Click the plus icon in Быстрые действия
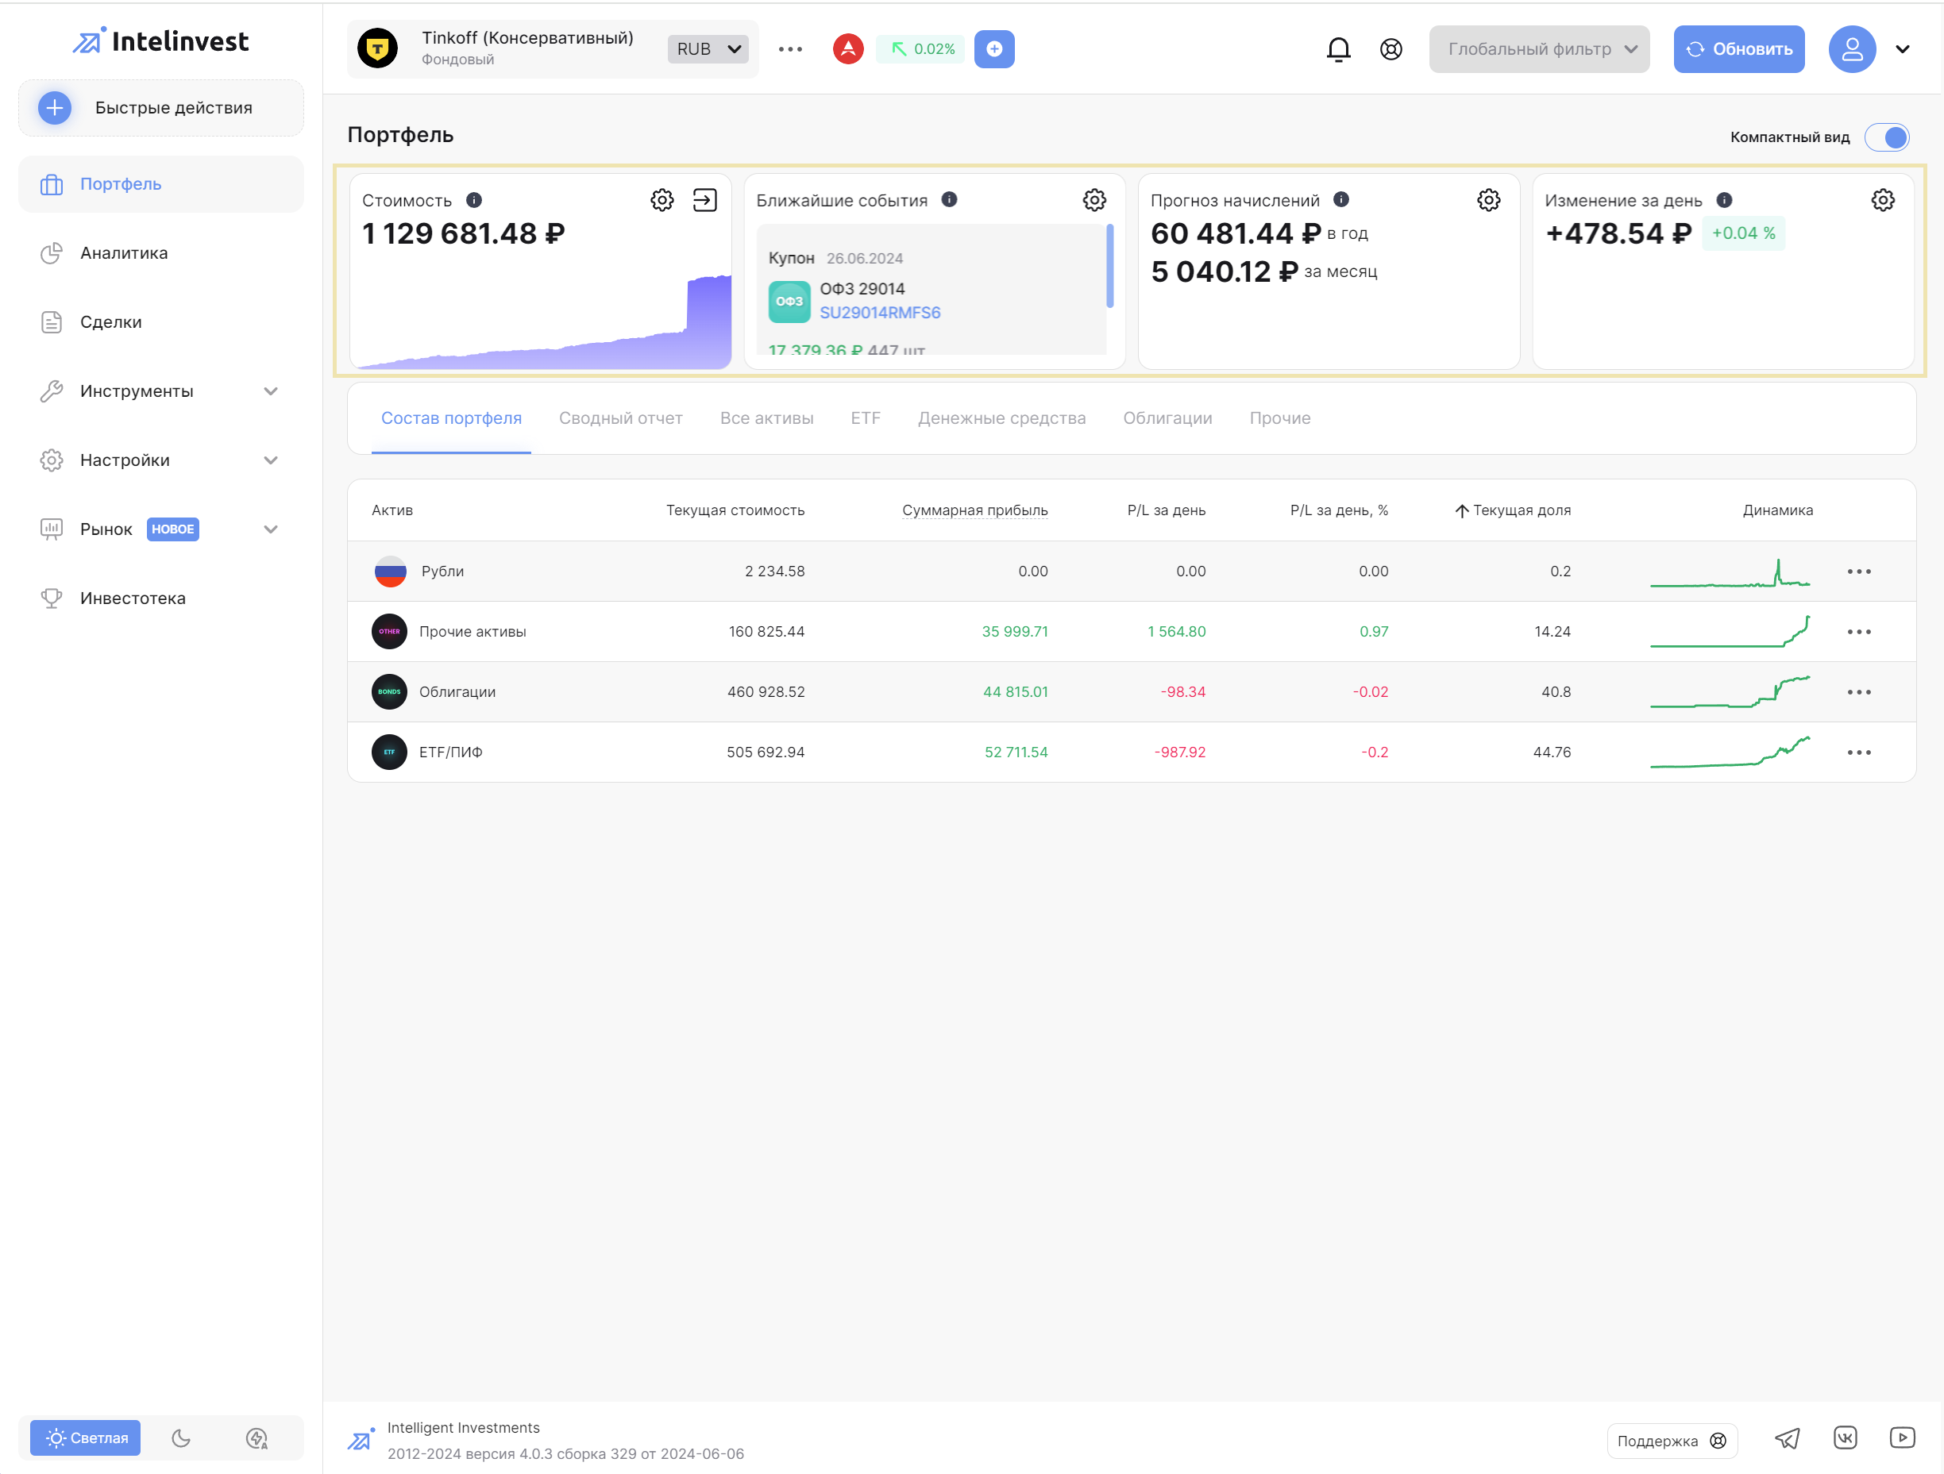 click(x=55, y=107)
